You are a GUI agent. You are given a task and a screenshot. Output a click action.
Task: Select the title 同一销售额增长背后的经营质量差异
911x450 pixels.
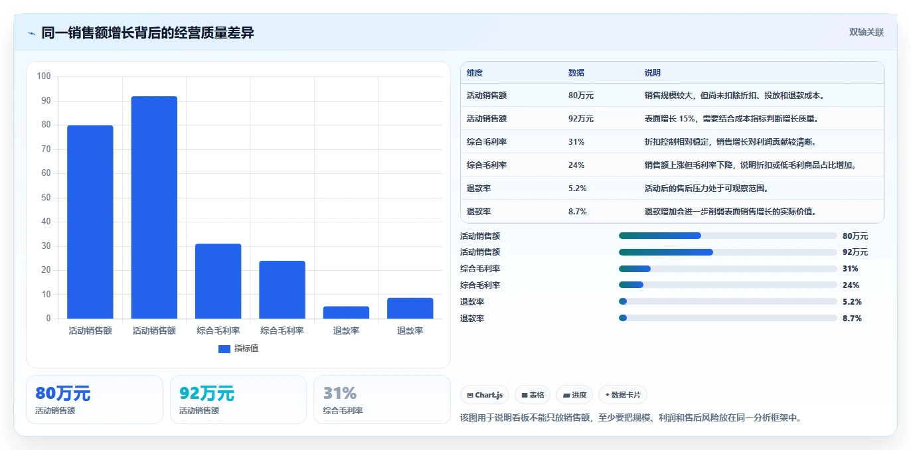(x=147, y=33)
